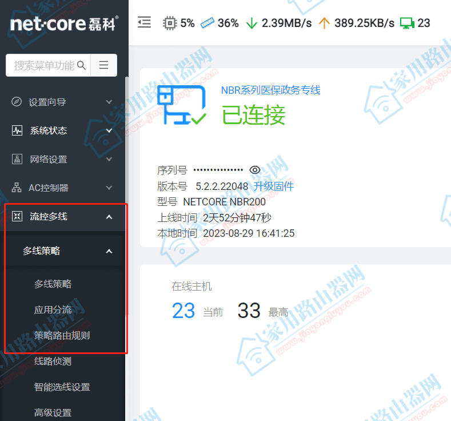Click local time 2023-08-29 16:41:25

249,233
